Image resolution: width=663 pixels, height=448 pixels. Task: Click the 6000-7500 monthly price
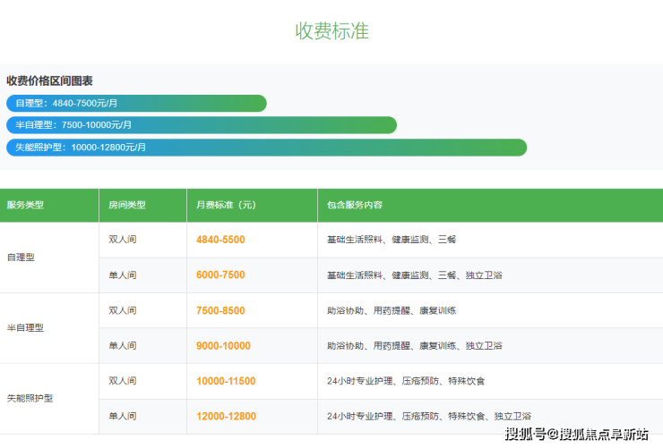220,275
